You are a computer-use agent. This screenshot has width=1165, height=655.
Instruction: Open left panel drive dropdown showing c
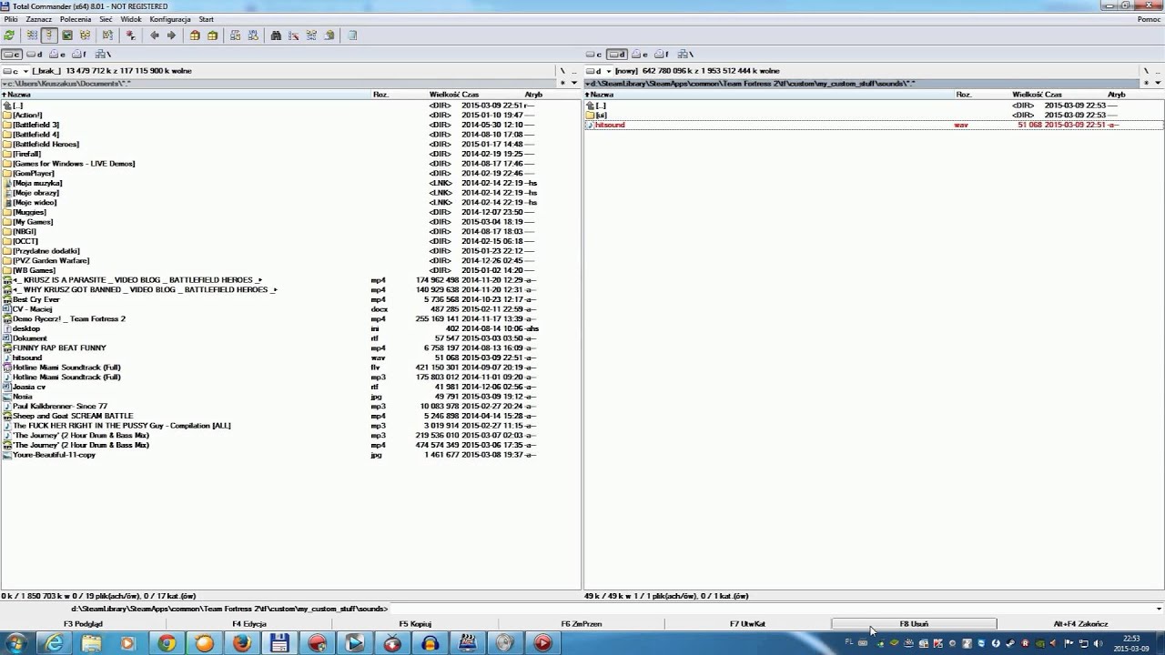[x=15, y=71]
